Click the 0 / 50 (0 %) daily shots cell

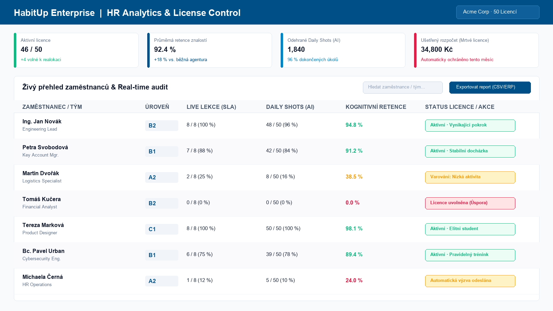coord(279,202)
